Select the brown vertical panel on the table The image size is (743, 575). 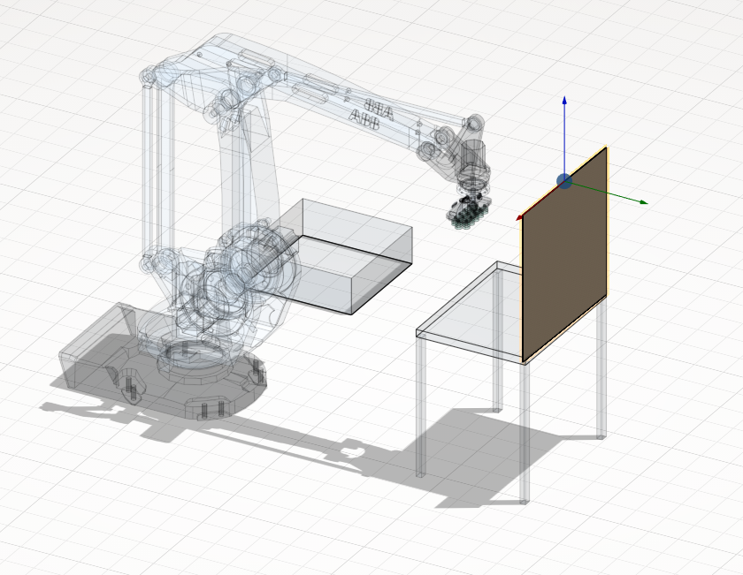click(x=564, y=255)
